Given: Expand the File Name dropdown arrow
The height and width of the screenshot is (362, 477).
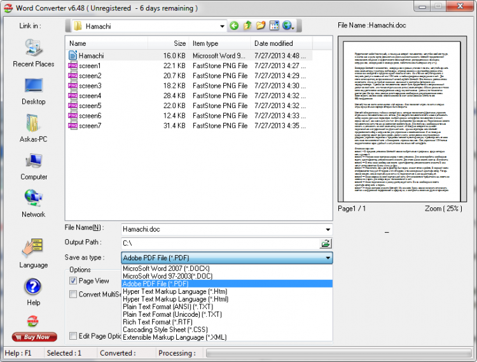Looking at the screenshot, I should pos(328,230).
